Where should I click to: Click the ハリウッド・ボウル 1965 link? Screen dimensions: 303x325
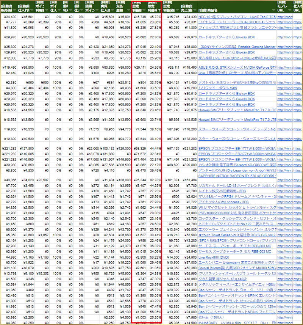pyautogui.click(x=217, y=88)
